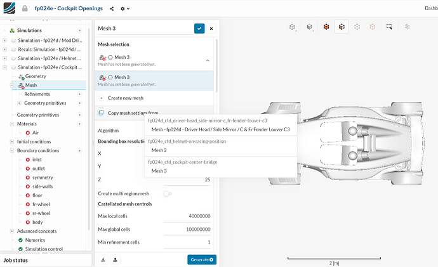Choose Mesh - fp024d - Driver Head option
The image size is (438, 267).
(x=221, y=129)
